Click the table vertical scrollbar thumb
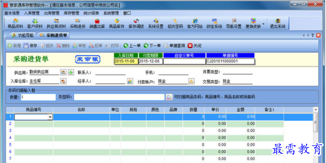Viewport: 326px width, 163px height. point(315,122)
